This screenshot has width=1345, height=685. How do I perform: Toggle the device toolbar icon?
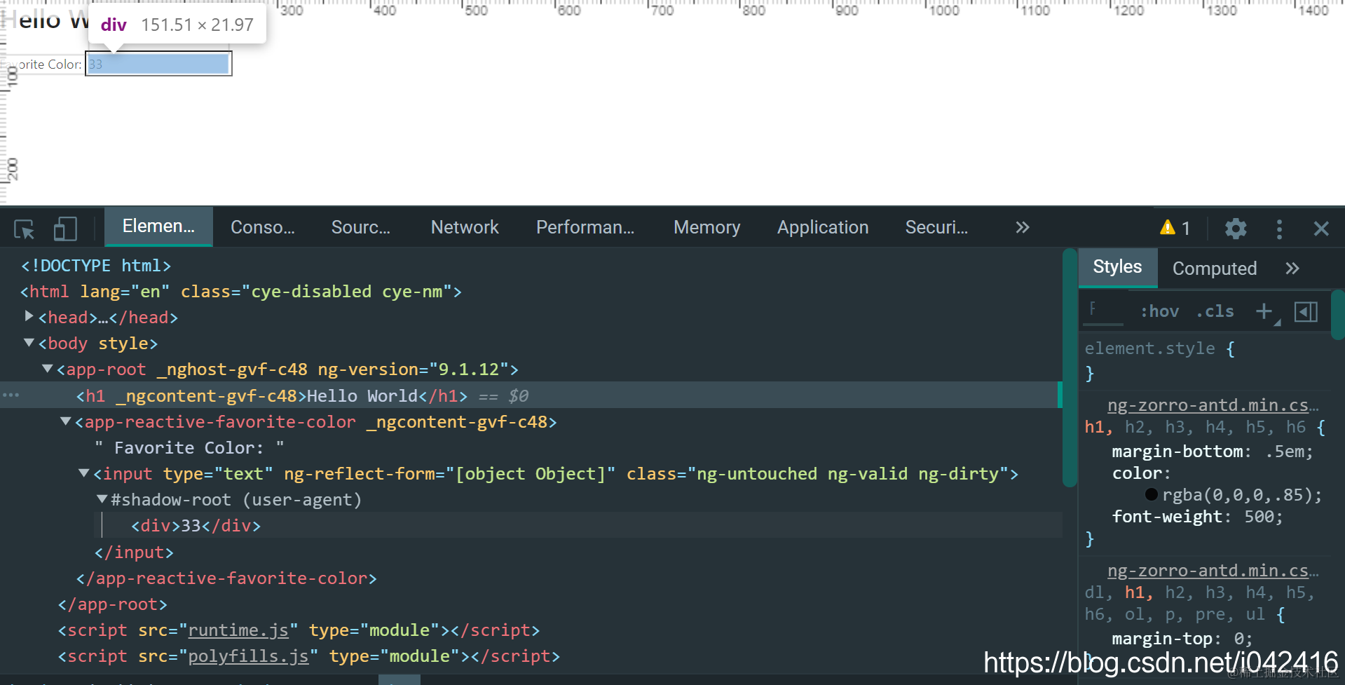65,229
